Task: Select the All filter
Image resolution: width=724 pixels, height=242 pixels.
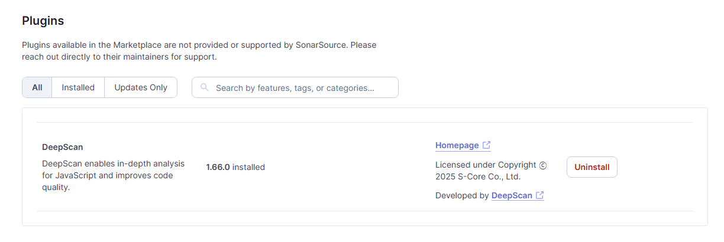Action: 37,87
